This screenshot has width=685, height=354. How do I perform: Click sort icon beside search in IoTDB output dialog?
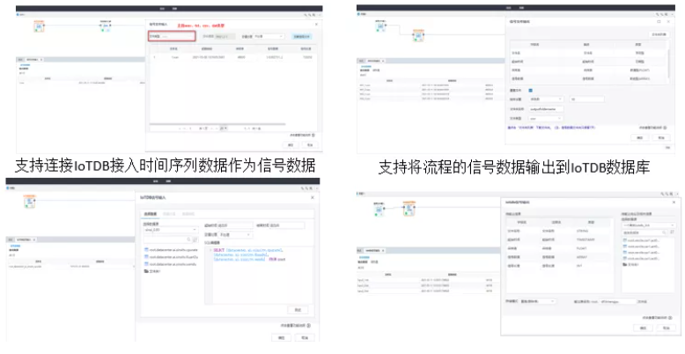(x=671, y=232)
